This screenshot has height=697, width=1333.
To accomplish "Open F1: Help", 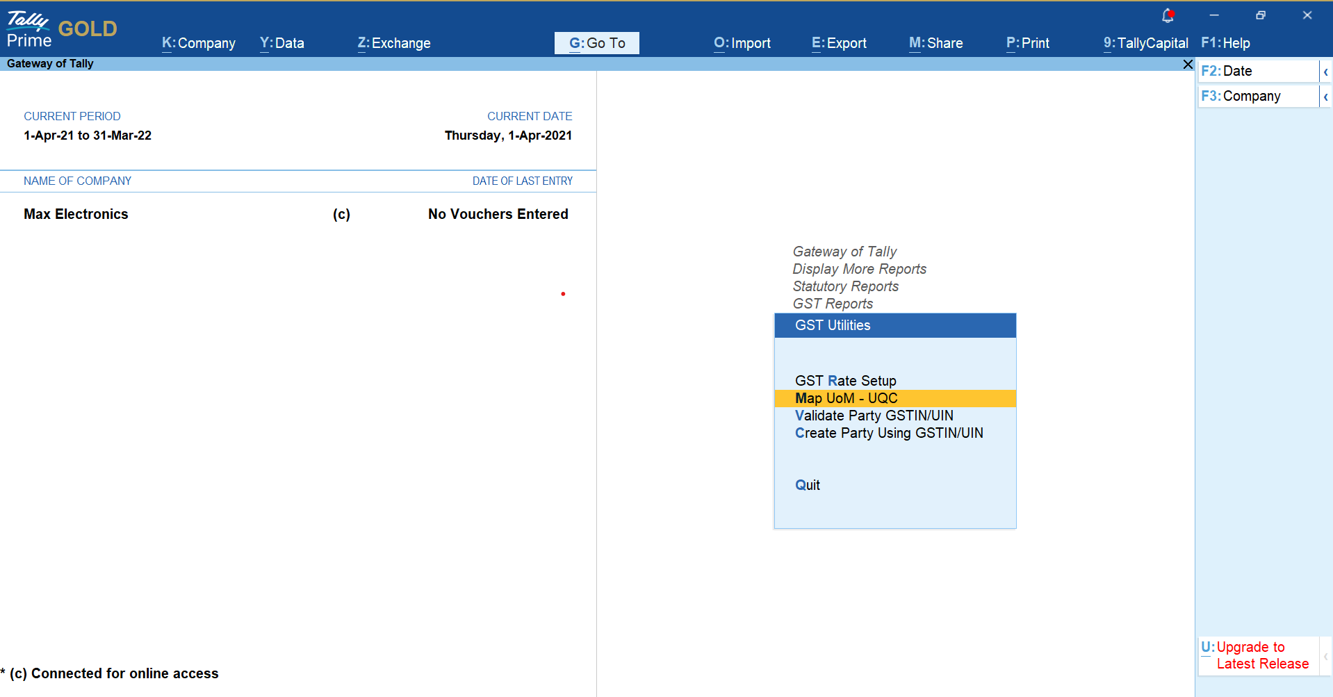I will coord(1225,43).
